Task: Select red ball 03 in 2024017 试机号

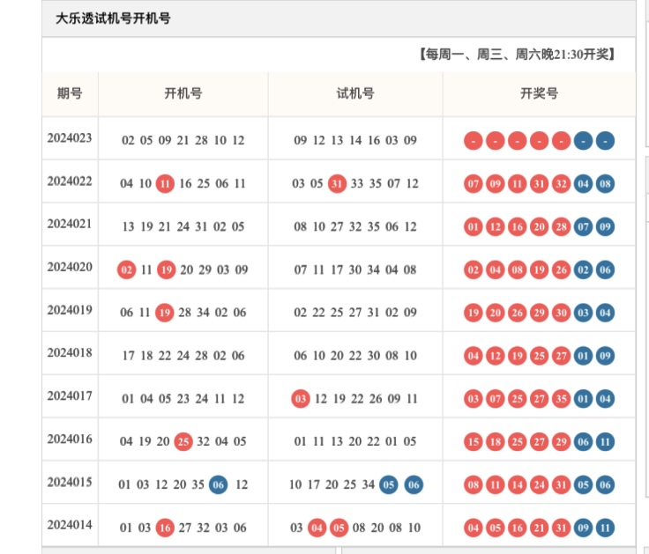Action: 301,399
